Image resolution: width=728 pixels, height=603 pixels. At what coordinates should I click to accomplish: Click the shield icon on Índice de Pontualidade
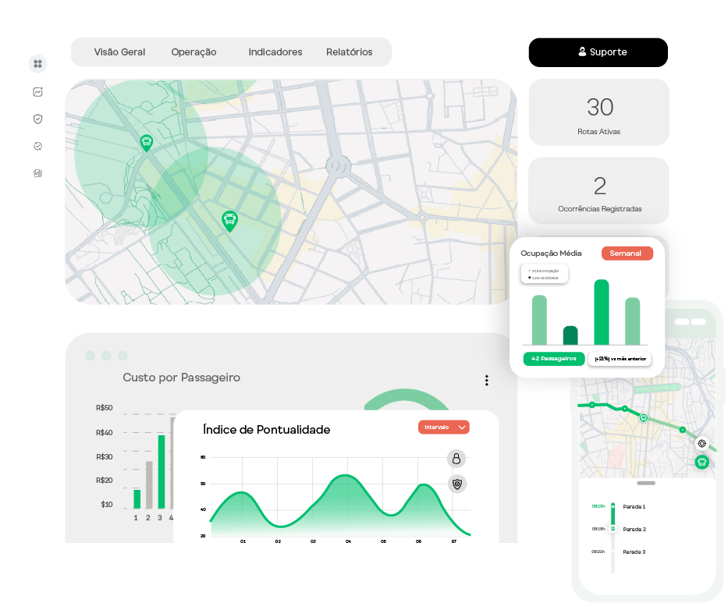pyautogui.click(x=457, y=484)
